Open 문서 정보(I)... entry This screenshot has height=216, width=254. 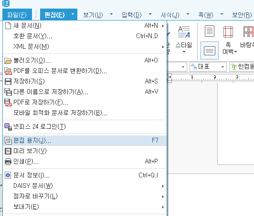tap(85, 175)
